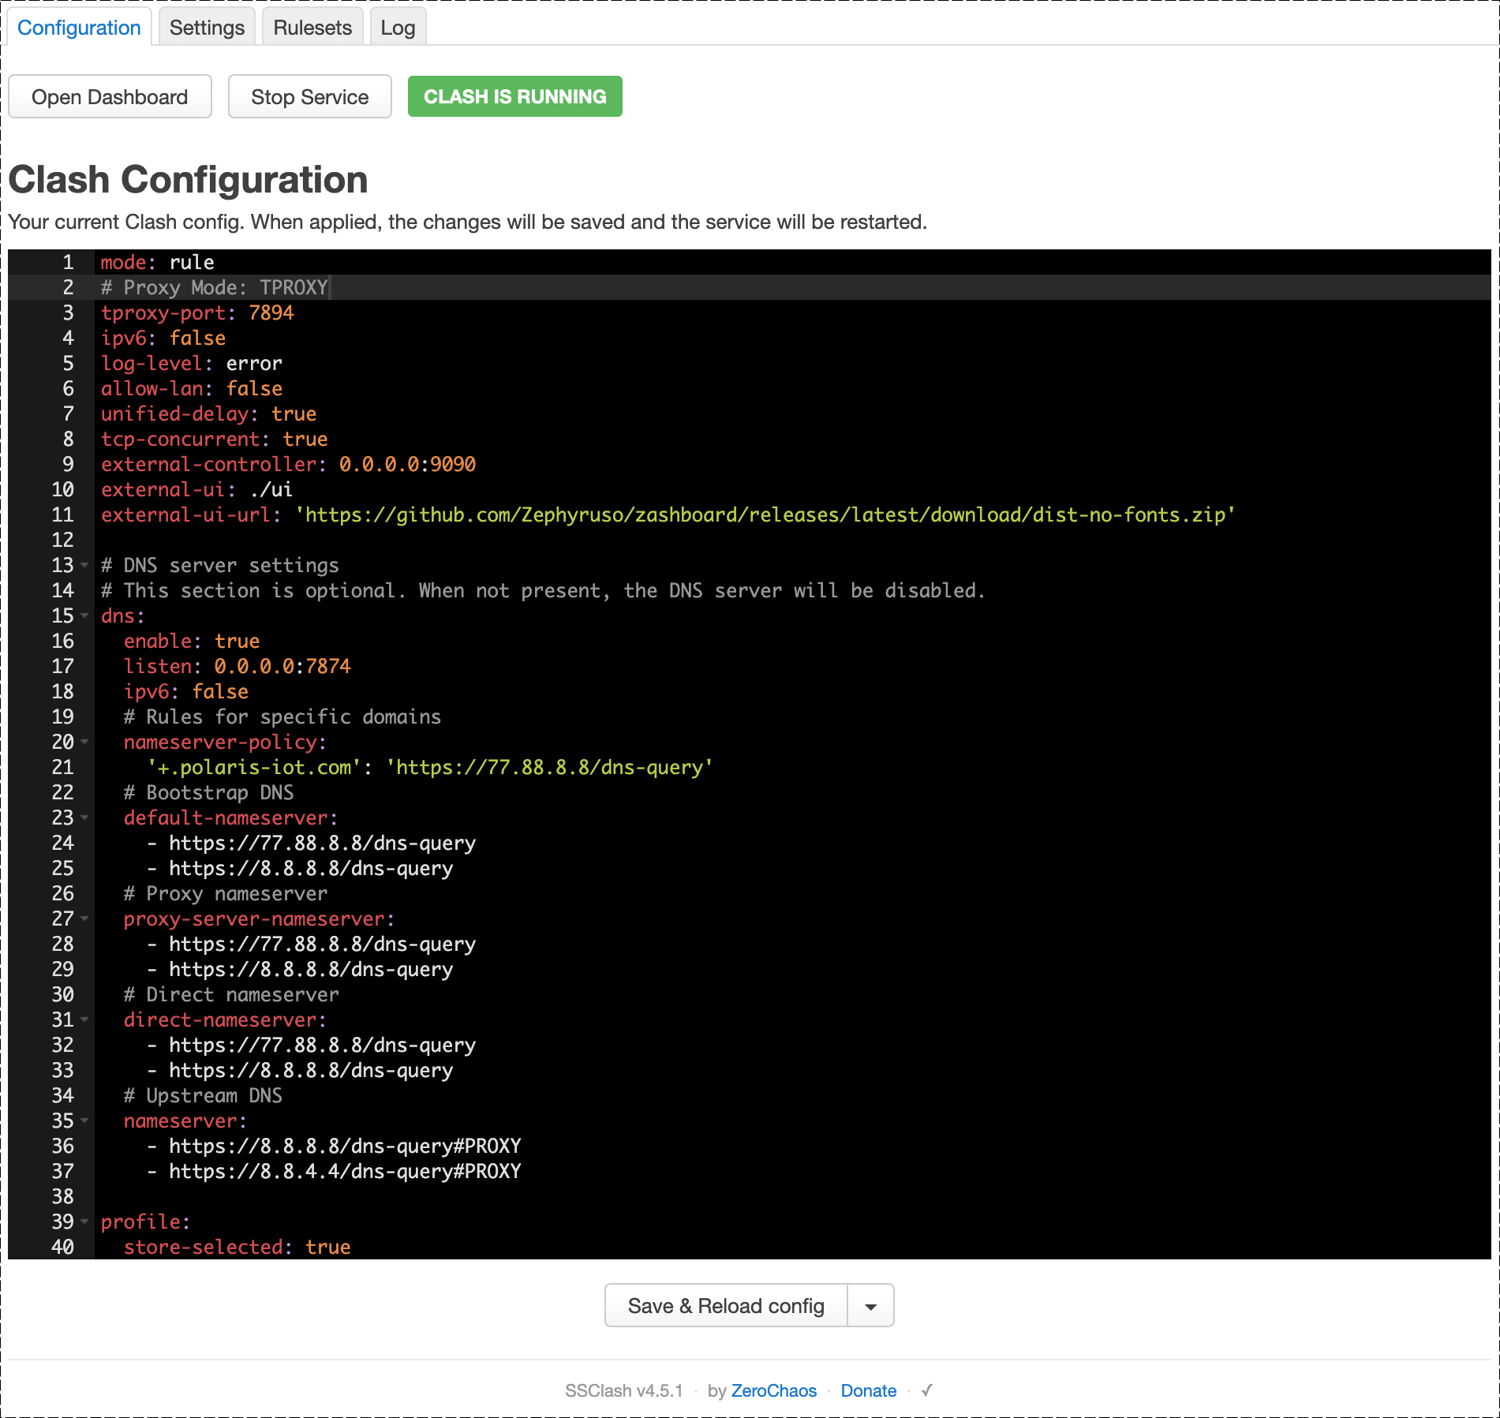The height and width of the screenshot is (1418, 1500).
Task: Click the '# Proxy Mode: TPROXY' comment line
Action: 214,287
